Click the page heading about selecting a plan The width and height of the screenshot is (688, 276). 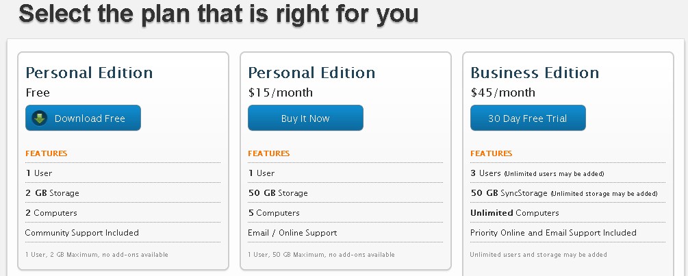pyautogui.click(x=218, y=14)
